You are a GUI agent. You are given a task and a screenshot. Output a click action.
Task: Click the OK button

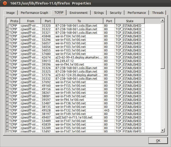[x=158, y=141]
